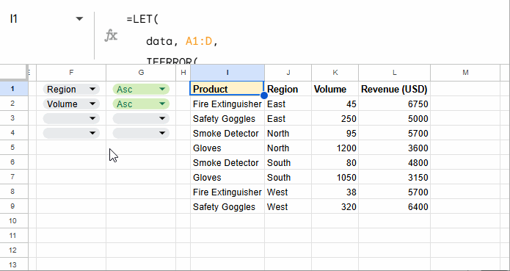Click the North region cell in row 4
This screenshot has width=510, height=271.
click(x=288, y=133)
